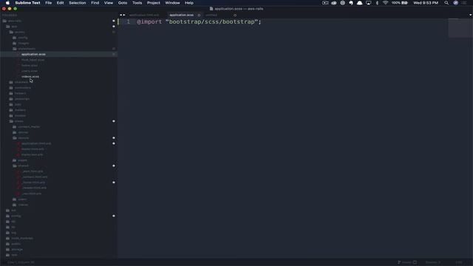Image resolution: width=473 pixels, height=266 pixels.
Task: Open the Window menu
Action: 172,3
